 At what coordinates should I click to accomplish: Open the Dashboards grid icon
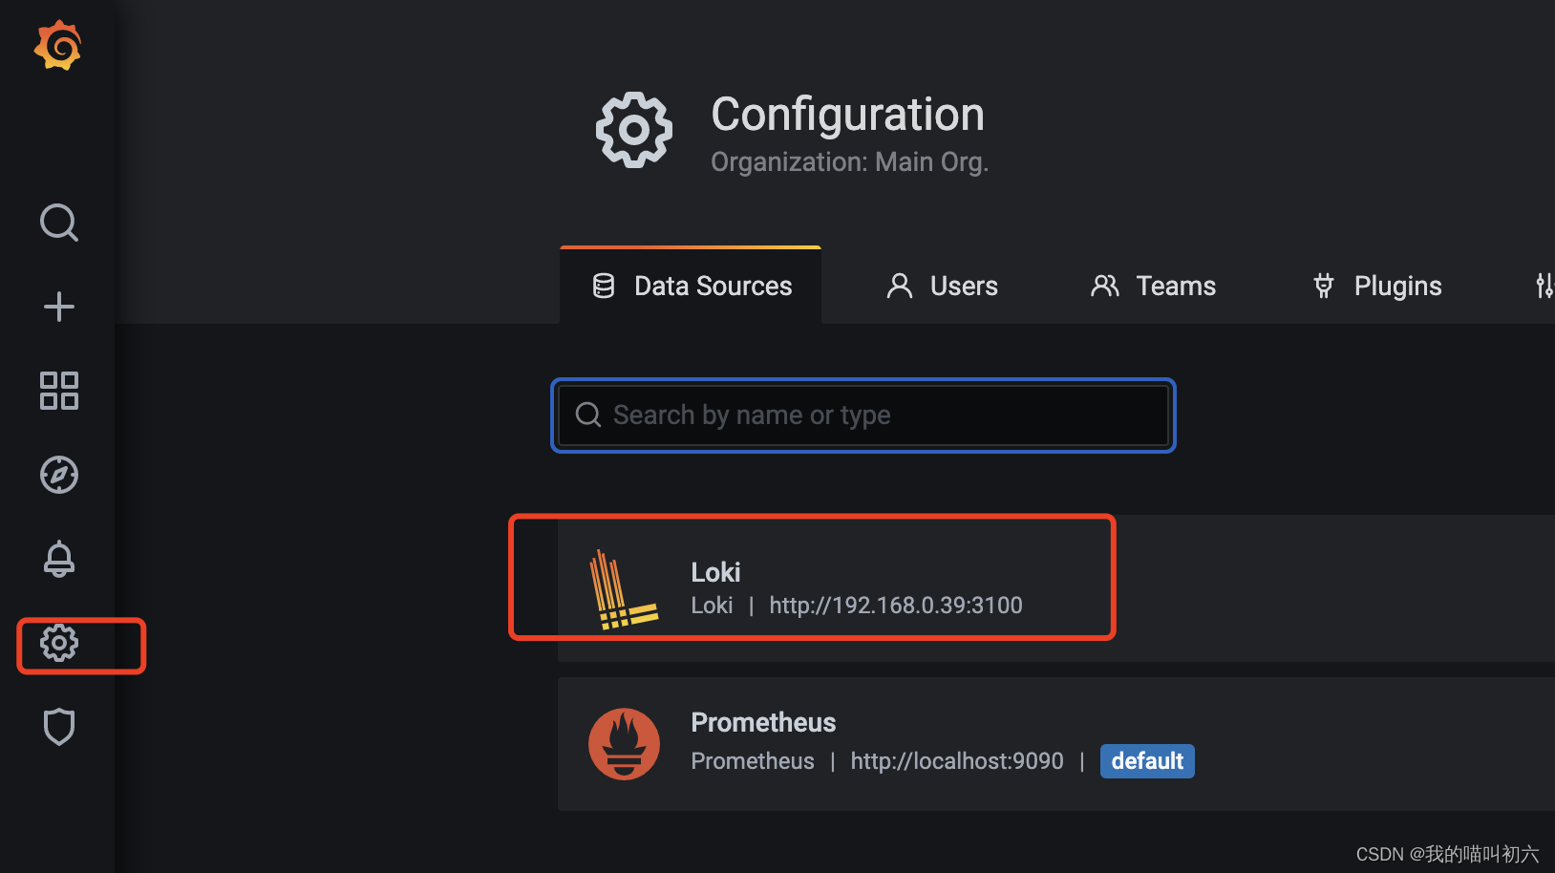tap(59, 391)
